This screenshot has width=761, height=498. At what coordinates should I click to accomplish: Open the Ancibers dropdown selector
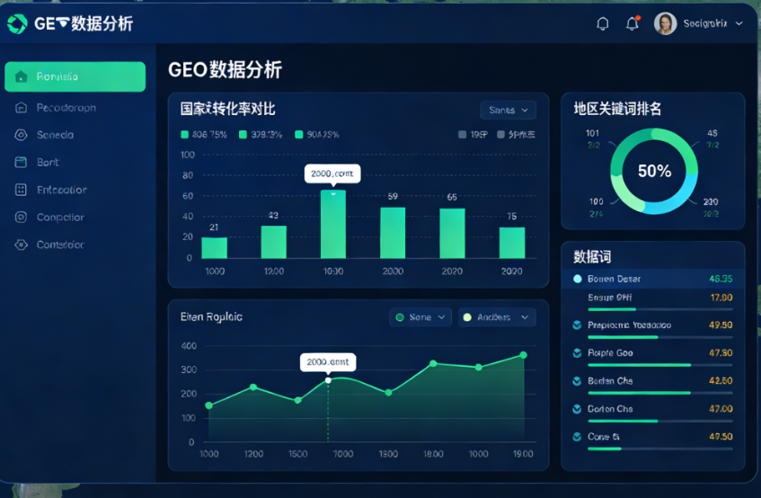click(497, 317)
